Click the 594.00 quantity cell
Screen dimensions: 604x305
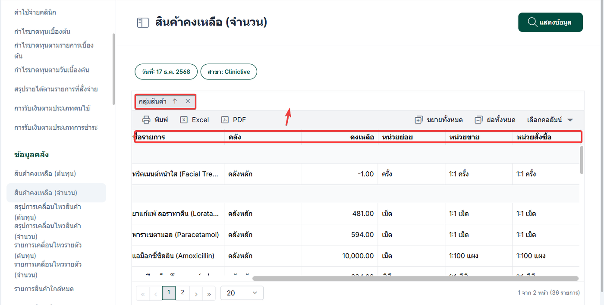[340, 235]
